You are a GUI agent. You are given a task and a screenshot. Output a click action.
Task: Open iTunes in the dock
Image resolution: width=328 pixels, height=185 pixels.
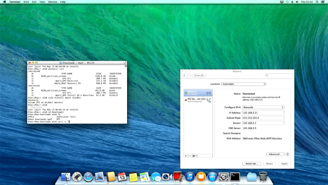pyautogui.click(x=189, y=177)
